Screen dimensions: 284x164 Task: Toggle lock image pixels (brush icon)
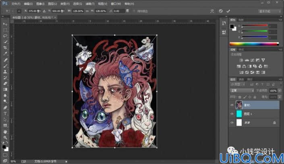click(245, 97)
